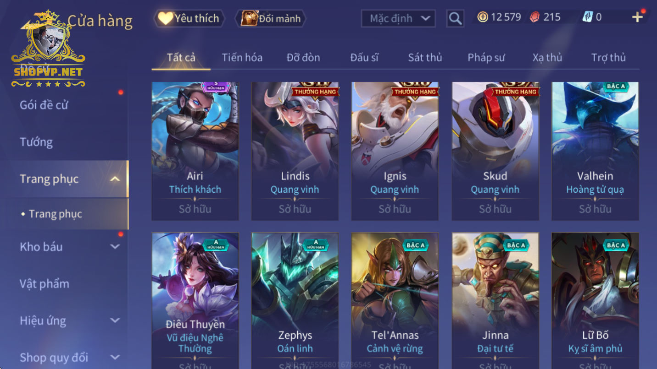This screenshot has width=657, height=369.
Task: Open the Mặc định sort dropdown
Action: 398,18
